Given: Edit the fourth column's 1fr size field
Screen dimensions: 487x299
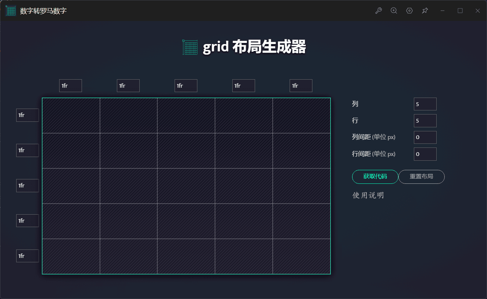Looking at the screenshot, I should coord(244,85).
